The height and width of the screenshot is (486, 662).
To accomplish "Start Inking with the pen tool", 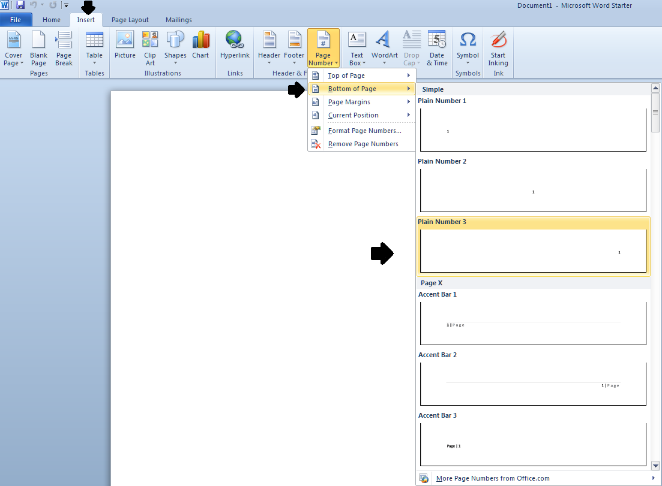I will [498, 48].
